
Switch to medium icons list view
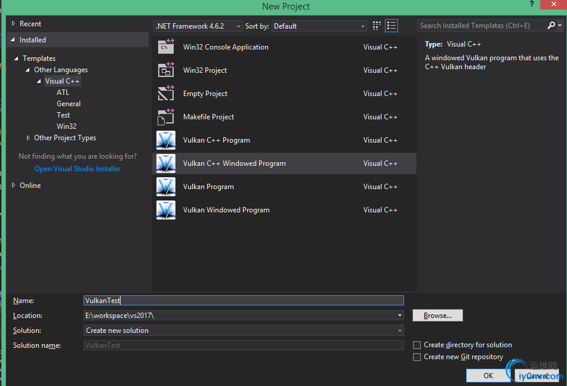point(392,26)
